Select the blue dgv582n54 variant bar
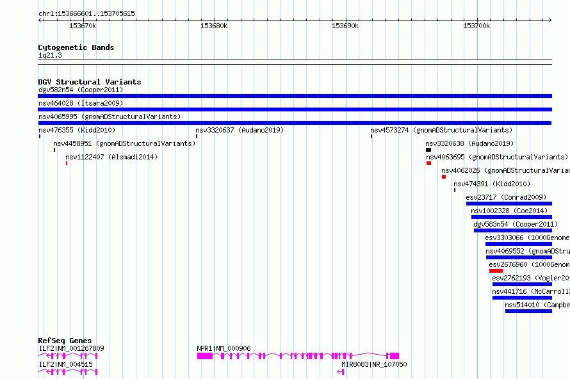The image size is (570, 379). pyautogui.click(x=295, y=96)
